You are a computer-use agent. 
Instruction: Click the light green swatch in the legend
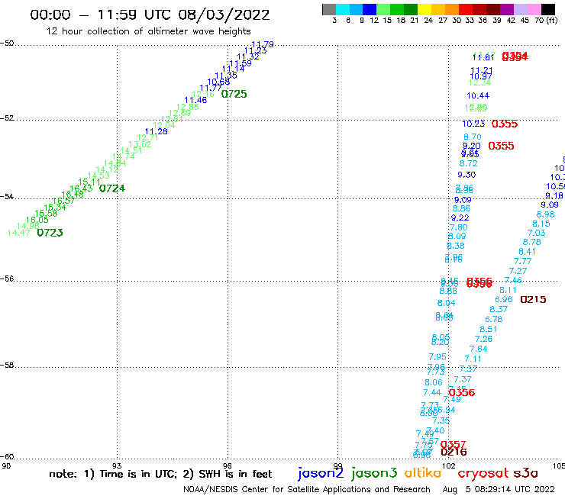[x=384, y=9]
